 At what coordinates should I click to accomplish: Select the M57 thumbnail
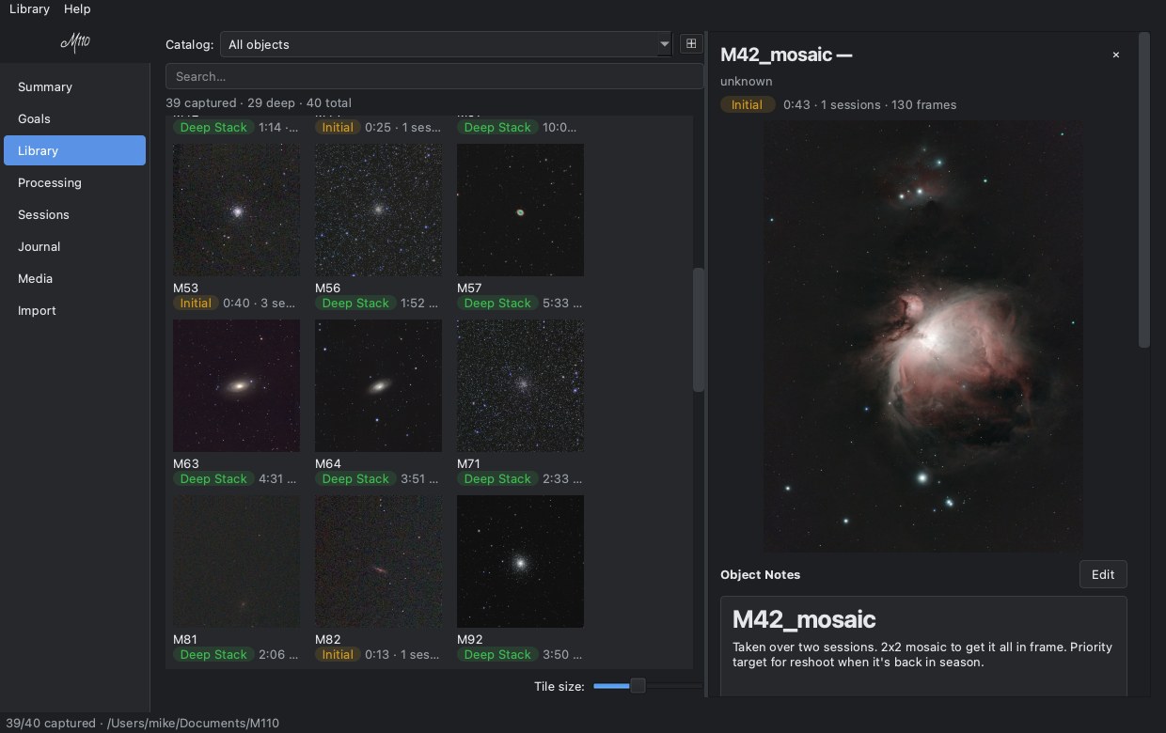pos(520,210)
